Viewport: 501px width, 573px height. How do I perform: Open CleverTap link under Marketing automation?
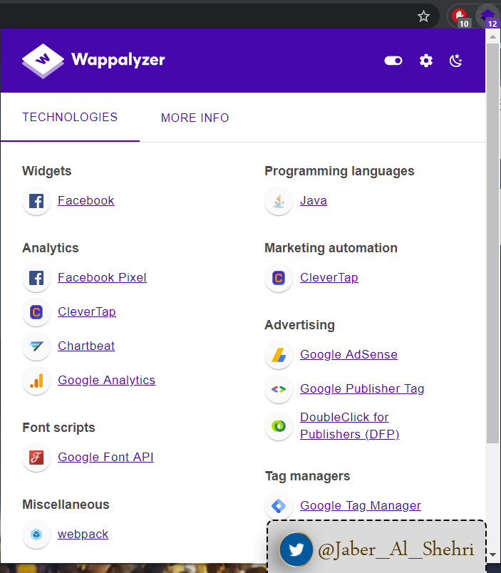(329, 278)
